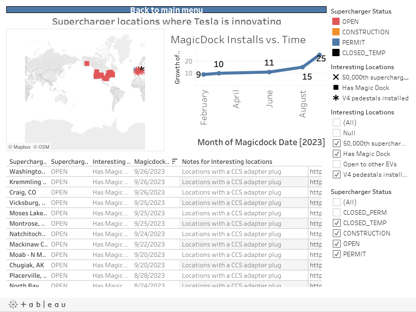Click the Back to main menu button
Viewport: 416px width, 312px height.
coord(166,10)
